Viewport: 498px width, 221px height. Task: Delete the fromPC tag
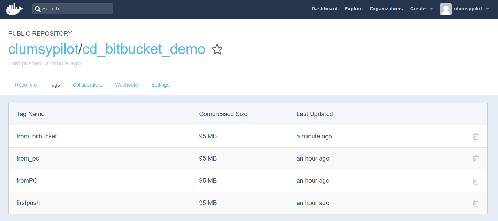coord(476,181)
